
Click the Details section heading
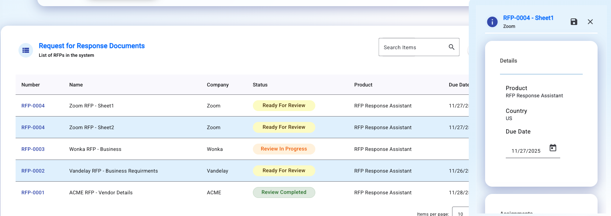[508, 61]
